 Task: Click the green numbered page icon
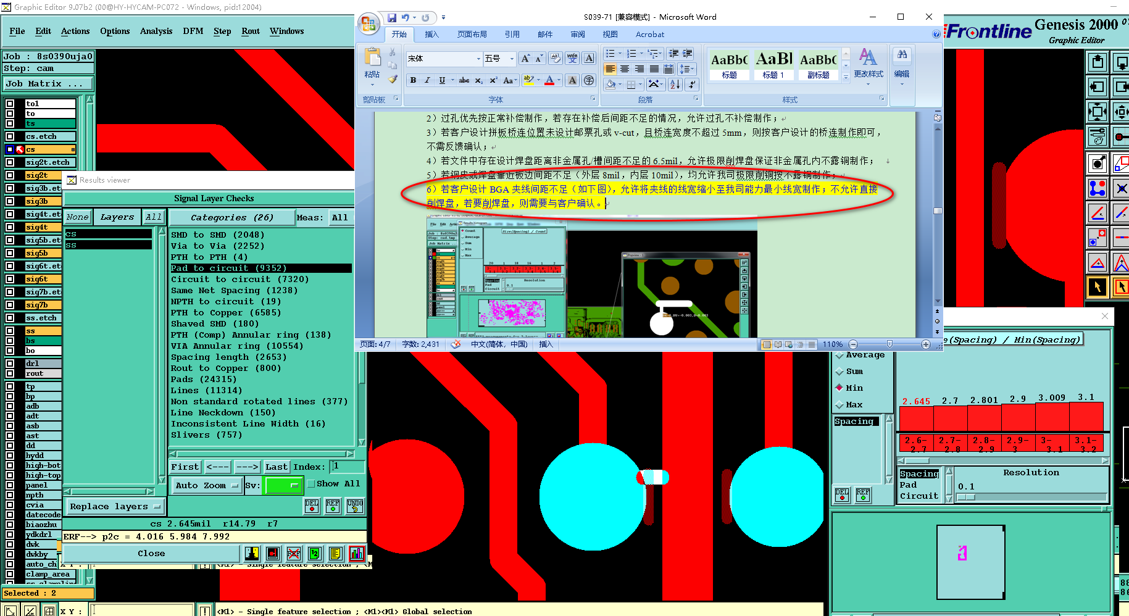point(314,553)
